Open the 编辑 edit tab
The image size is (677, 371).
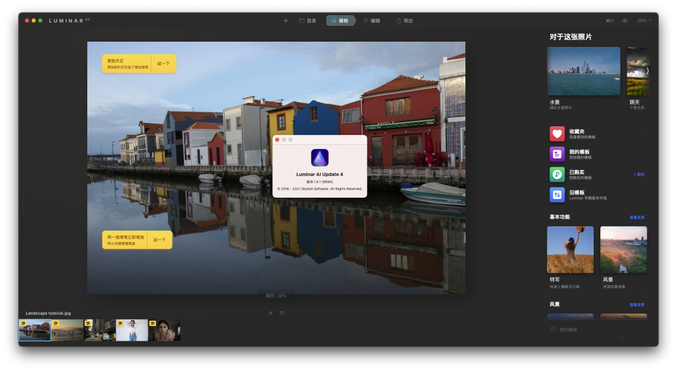[372, 21]
